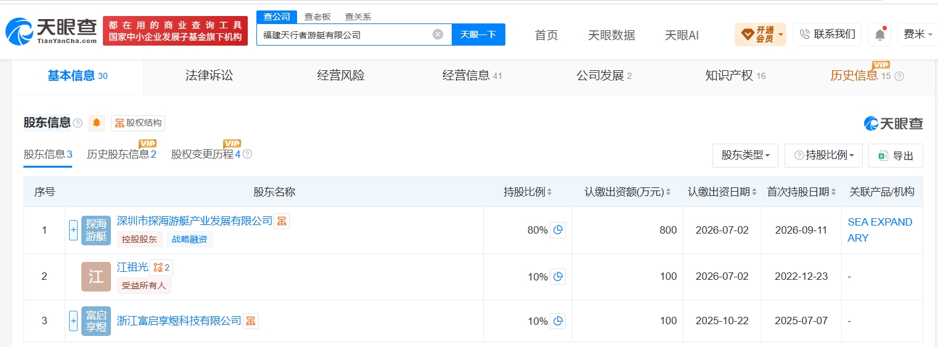Open the 股东类型 dropdown filter
The image size is (938, 347).
[745, 155]
